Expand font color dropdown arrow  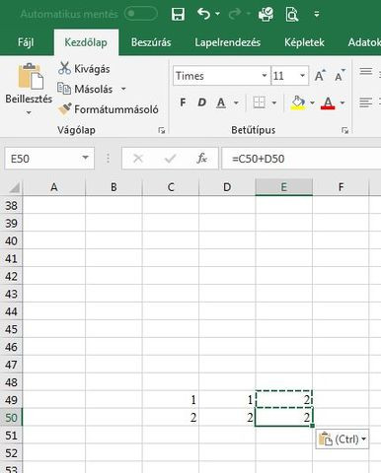click(x=343, y=102)
